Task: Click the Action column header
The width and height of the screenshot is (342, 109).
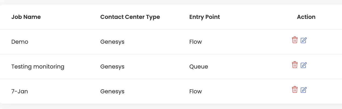Action: (306, 17)
